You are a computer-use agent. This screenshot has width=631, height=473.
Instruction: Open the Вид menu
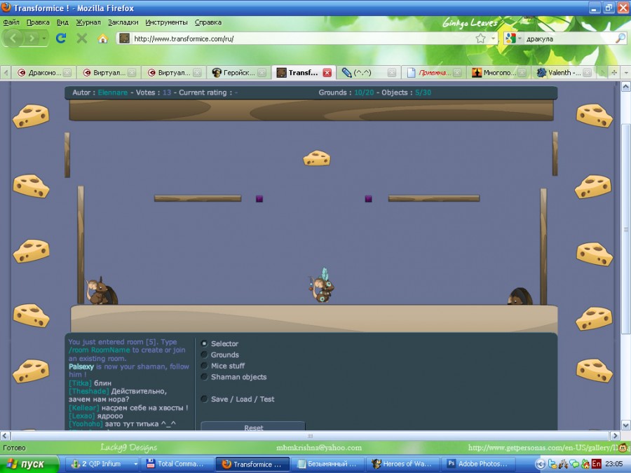pyautogui.click(x=62, y=22)
